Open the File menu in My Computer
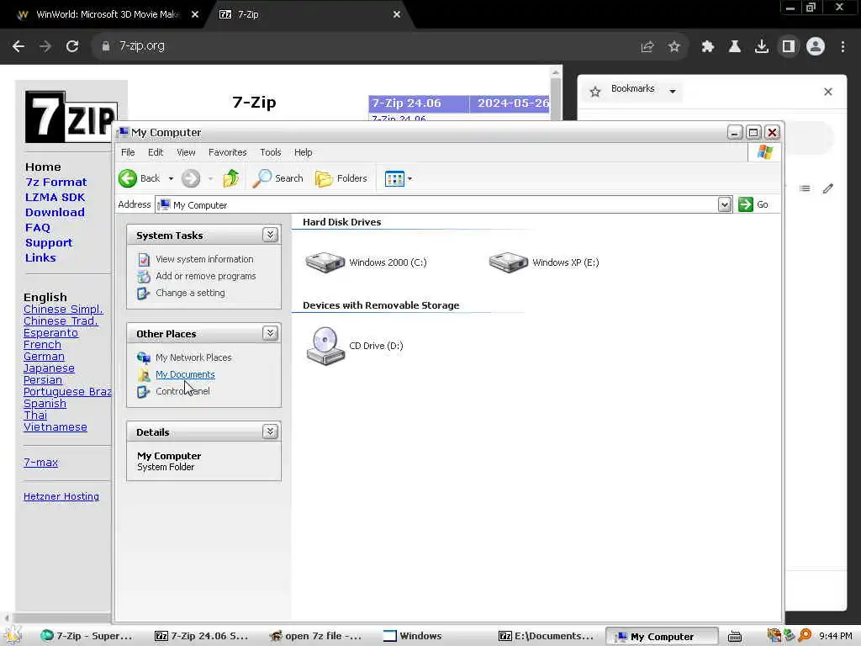 (x=128, y=152)
